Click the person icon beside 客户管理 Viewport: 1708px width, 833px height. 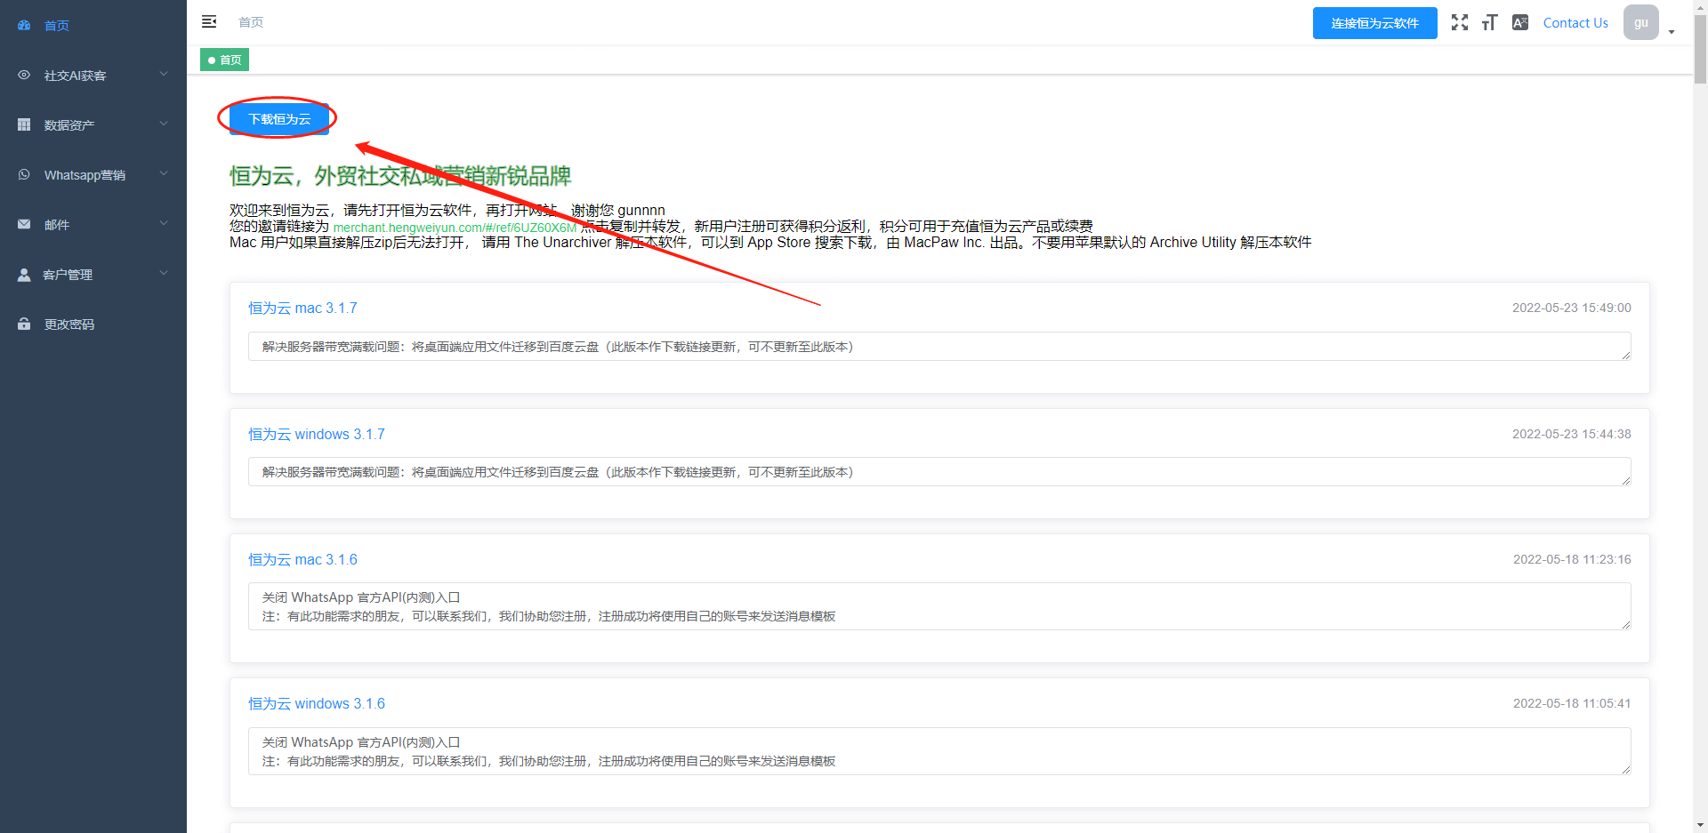pos(24,275)
